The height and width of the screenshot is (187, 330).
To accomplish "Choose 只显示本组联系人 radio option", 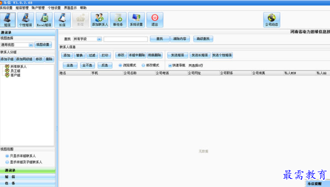I will click(x=7, y=156).
